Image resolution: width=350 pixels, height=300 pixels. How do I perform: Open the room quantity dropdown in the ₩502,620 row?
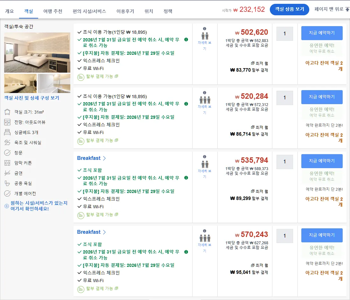tap(284, 34)
